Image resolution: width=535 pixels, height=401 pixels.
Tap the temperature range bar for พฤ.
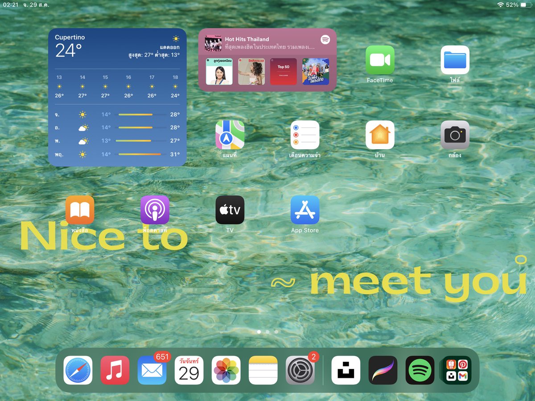(x=140, y=154)
